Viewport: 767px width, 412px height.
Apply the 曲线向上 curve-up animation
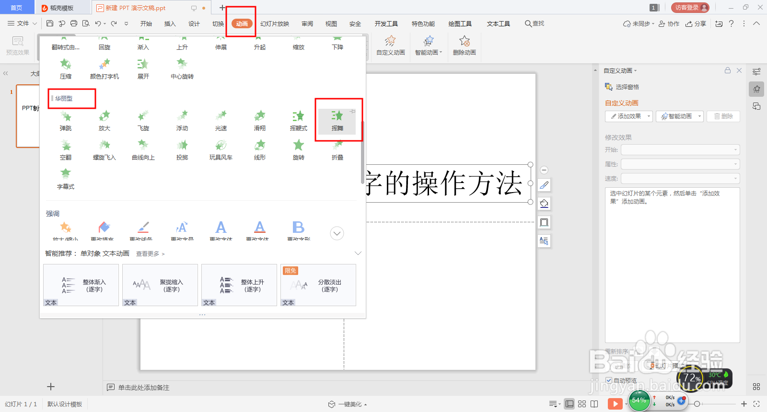pyautogui.click(x=143, y=150)
